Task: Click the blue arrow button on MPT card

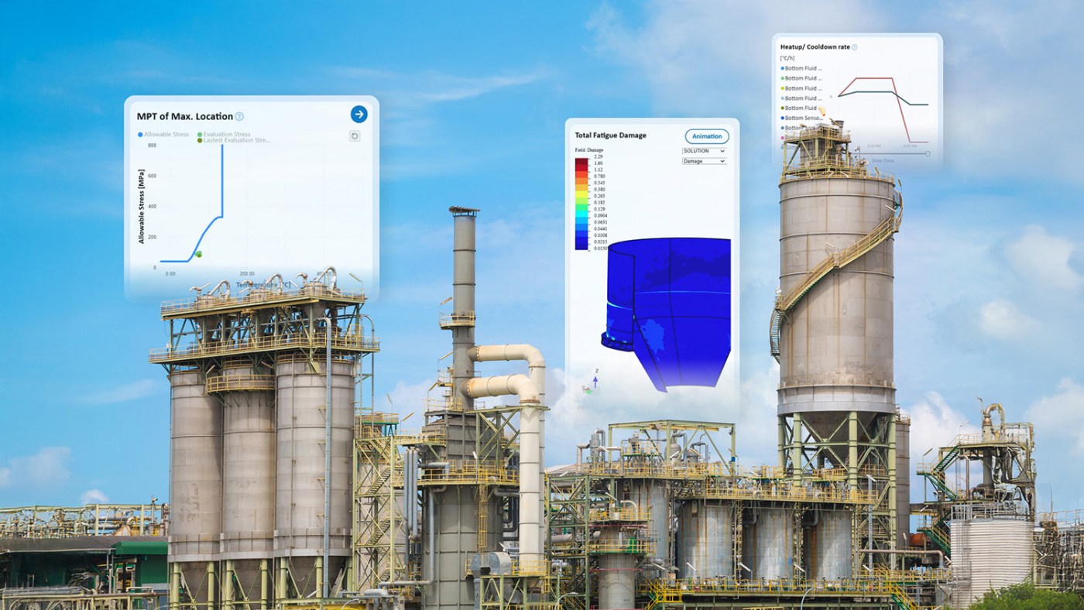Action: (358, 115)
